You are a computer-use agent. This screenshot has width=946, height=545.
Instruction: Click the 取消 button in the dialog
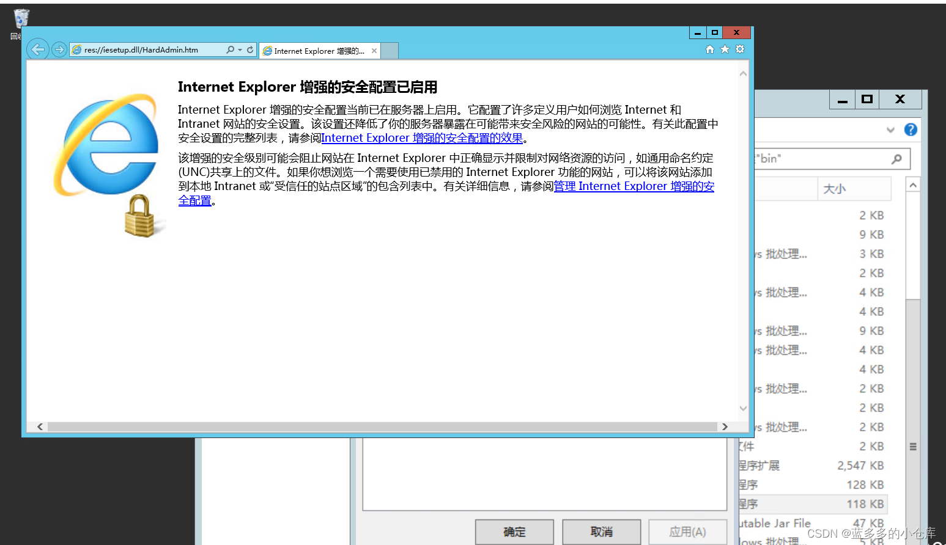(602, 532)
